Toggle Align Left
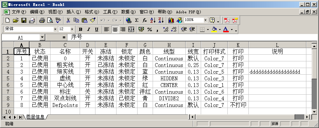This screenshot has height=128, width=319. (107, 29)
